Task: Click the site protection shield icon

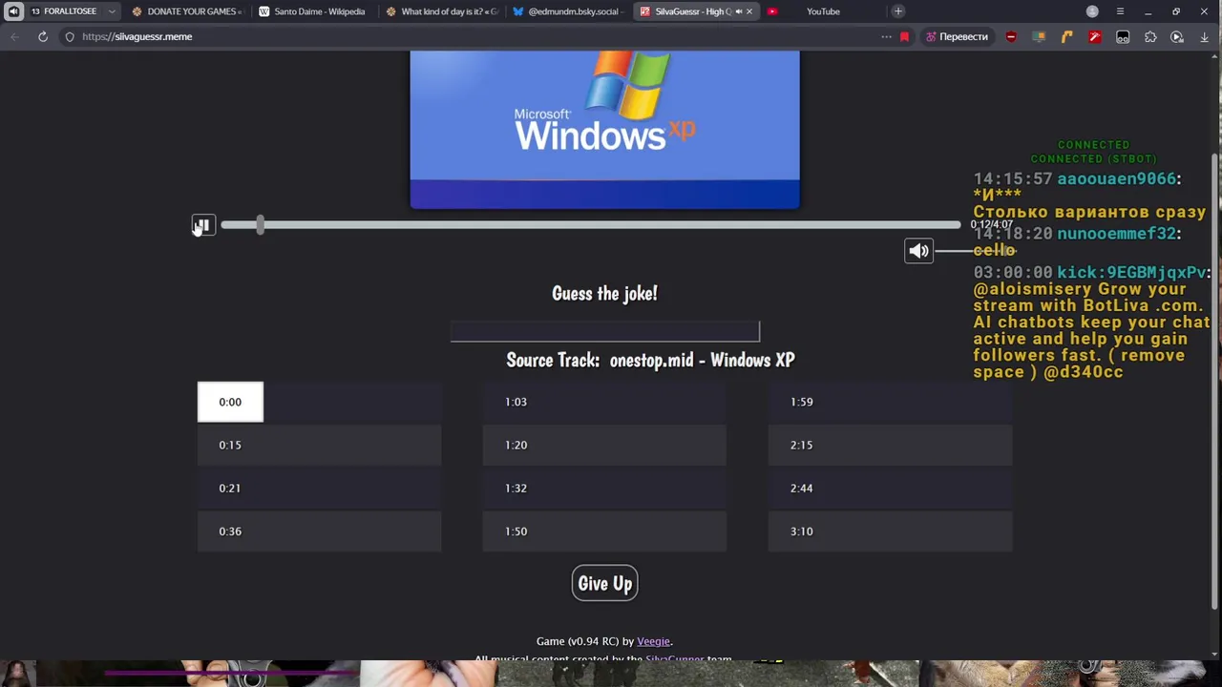Action: [x=70, y=36]
